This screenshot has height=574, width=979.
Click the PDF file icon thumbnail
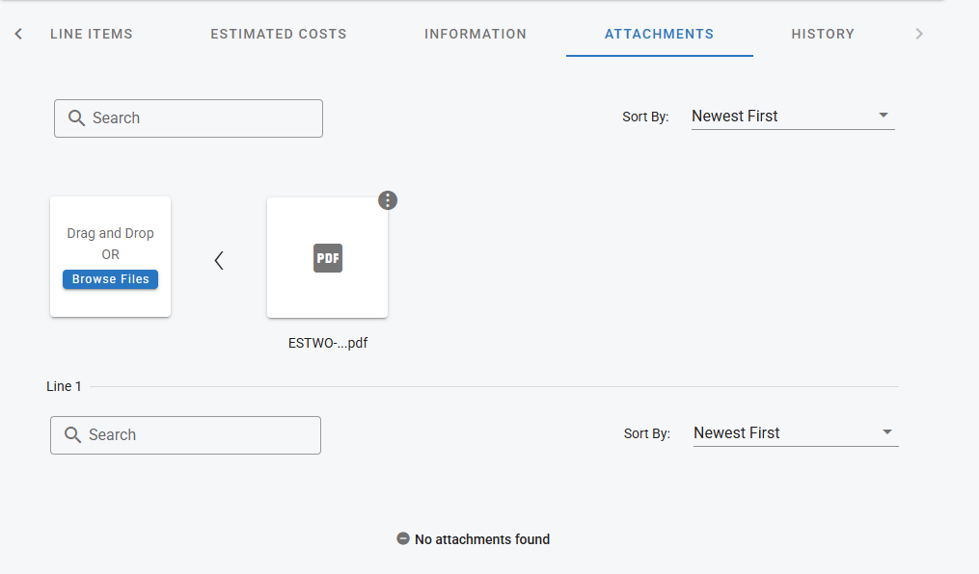(328, 258)
